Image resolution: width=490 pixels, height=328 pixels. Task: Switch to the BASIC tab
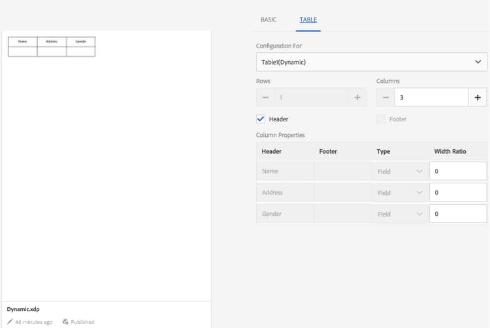[x=269, y=20]
